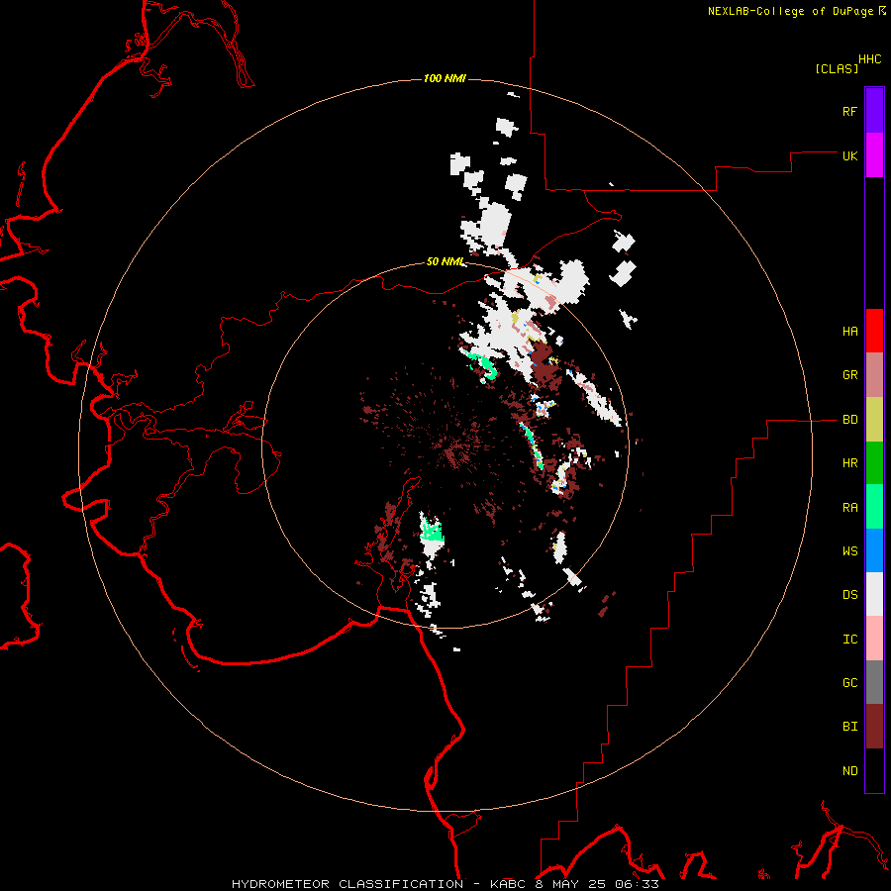Click the IC legend label
This screenshot has width=891, height=891.
coord(850,640)
